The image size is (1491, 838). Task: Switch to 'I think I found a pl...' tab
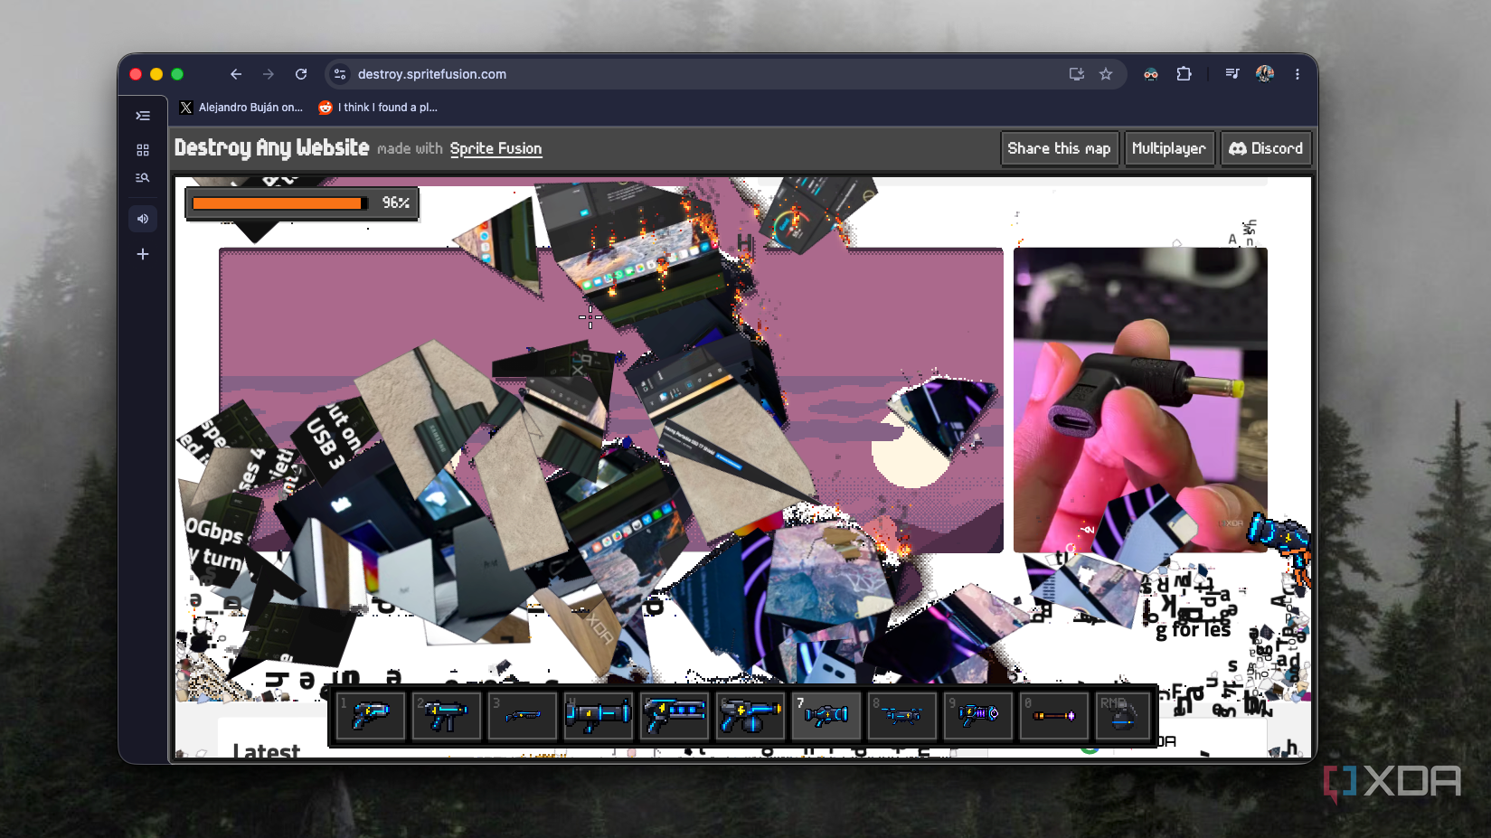[379, 108]
